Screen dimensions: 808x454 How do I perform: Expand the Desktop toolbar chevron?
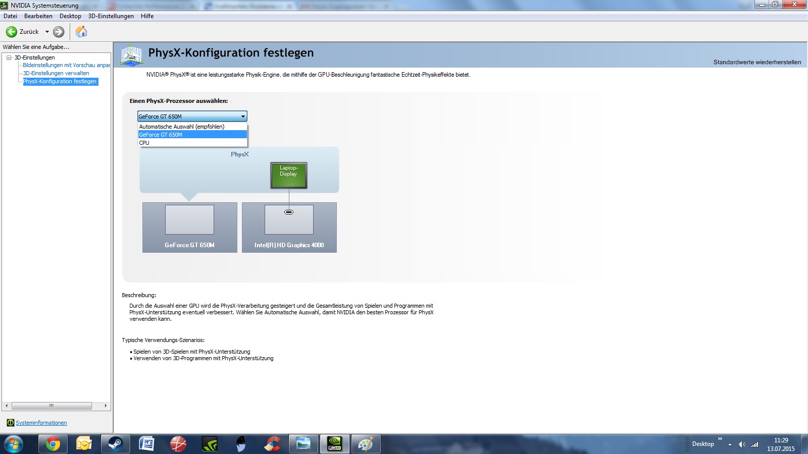tap(720, 439)
